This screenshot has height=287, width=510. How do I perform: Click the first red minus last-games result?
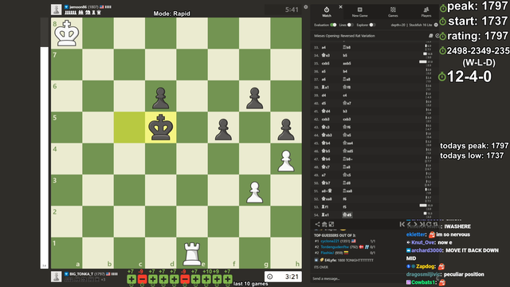(x=142, y=279)
